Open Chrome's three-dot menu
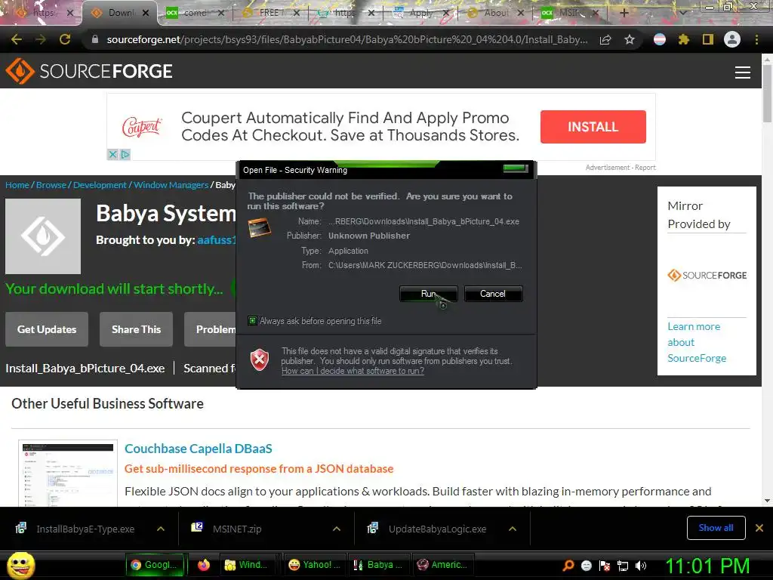Image resolution: width=773 pixels, height=580 pixels. click(756, 39)
